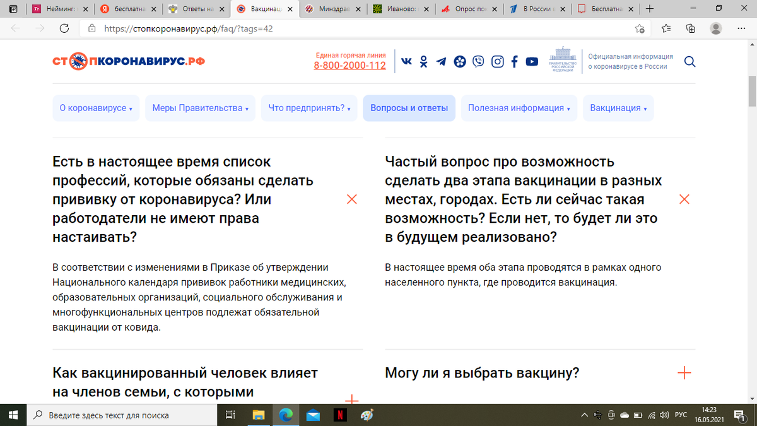Select 'Меры Правительства' in the navigation menu
The width and height of the screenshot is (757, 426).
coord(199,108)
